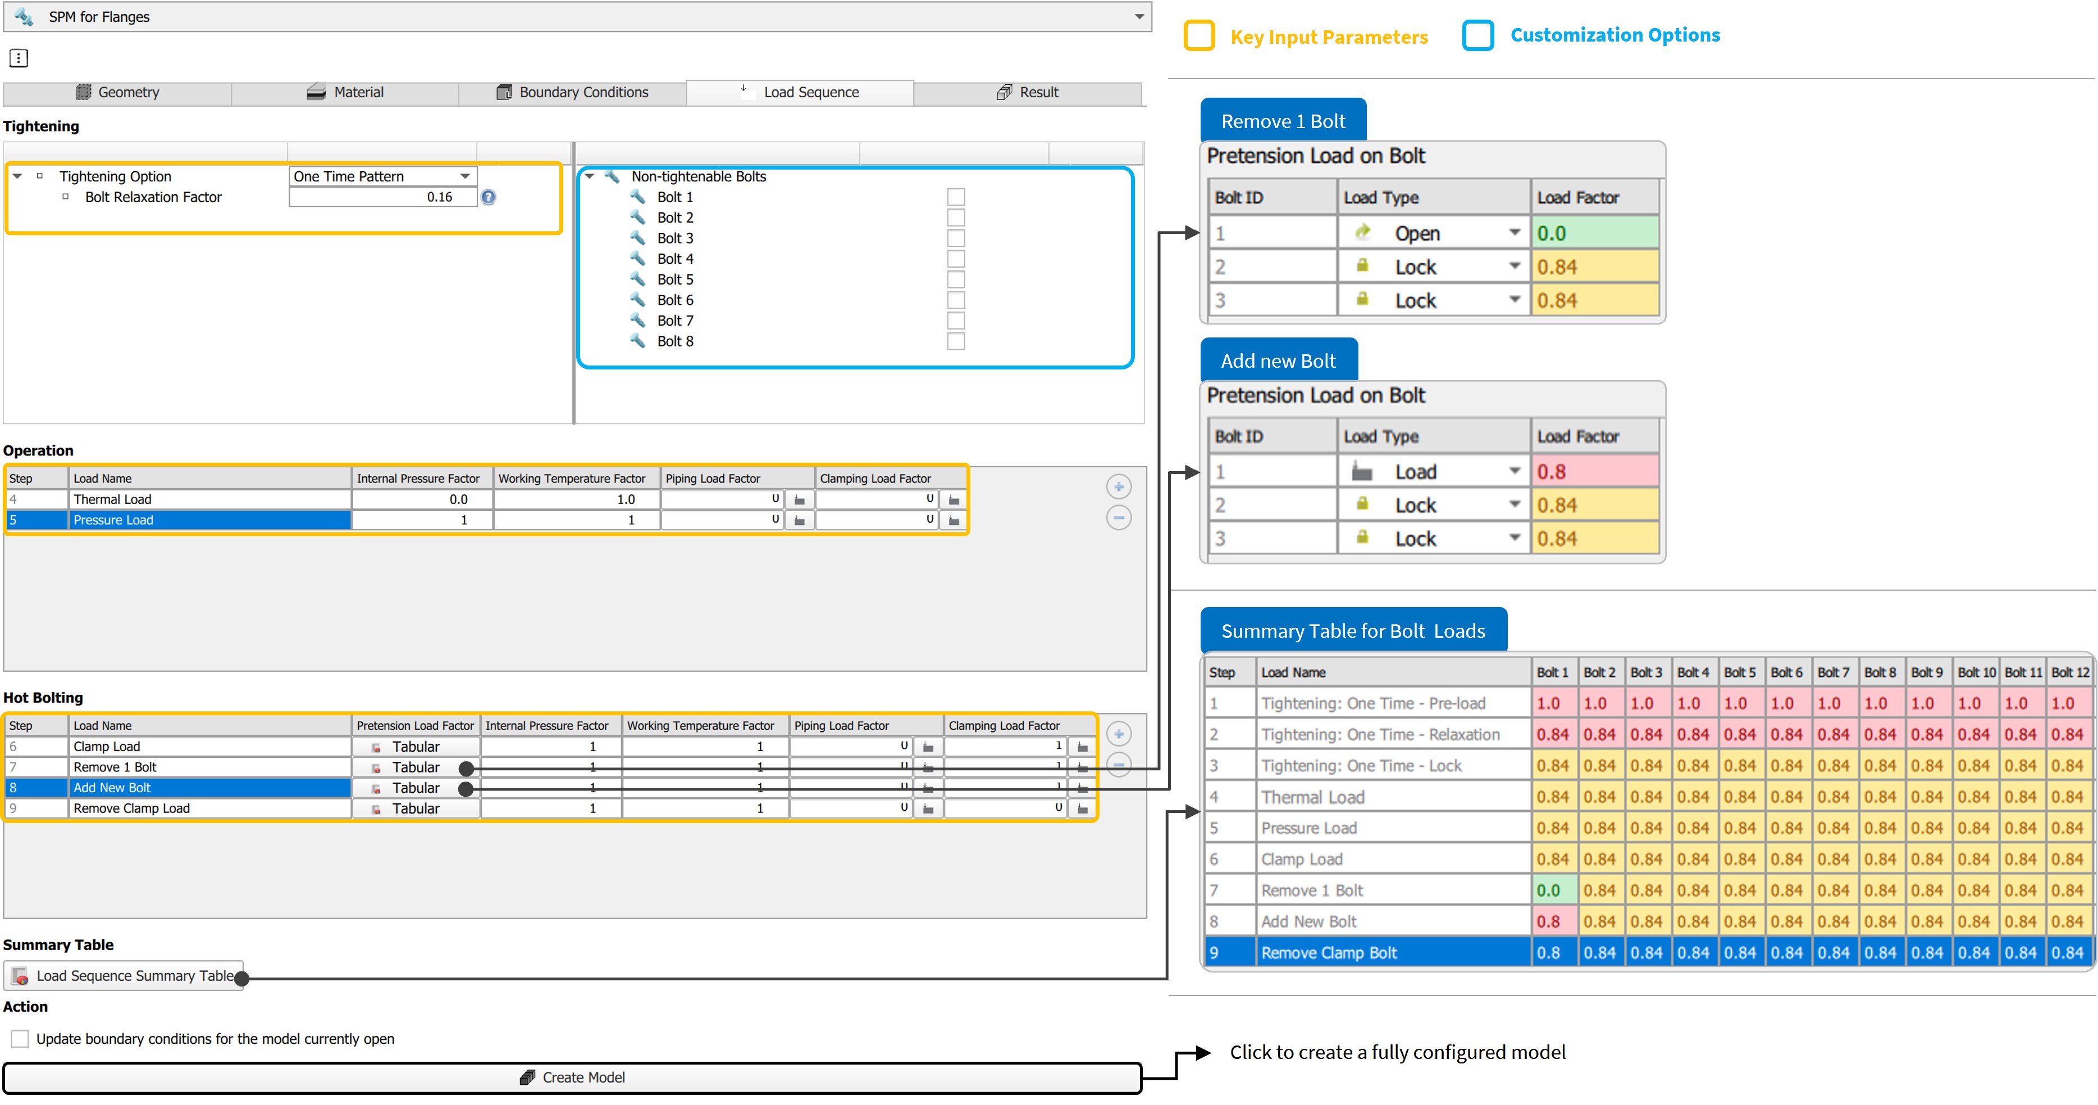This screenshot has width=2098, height=1105.
Task: Open the Load Sequence Summary Table
Action: 124,975
